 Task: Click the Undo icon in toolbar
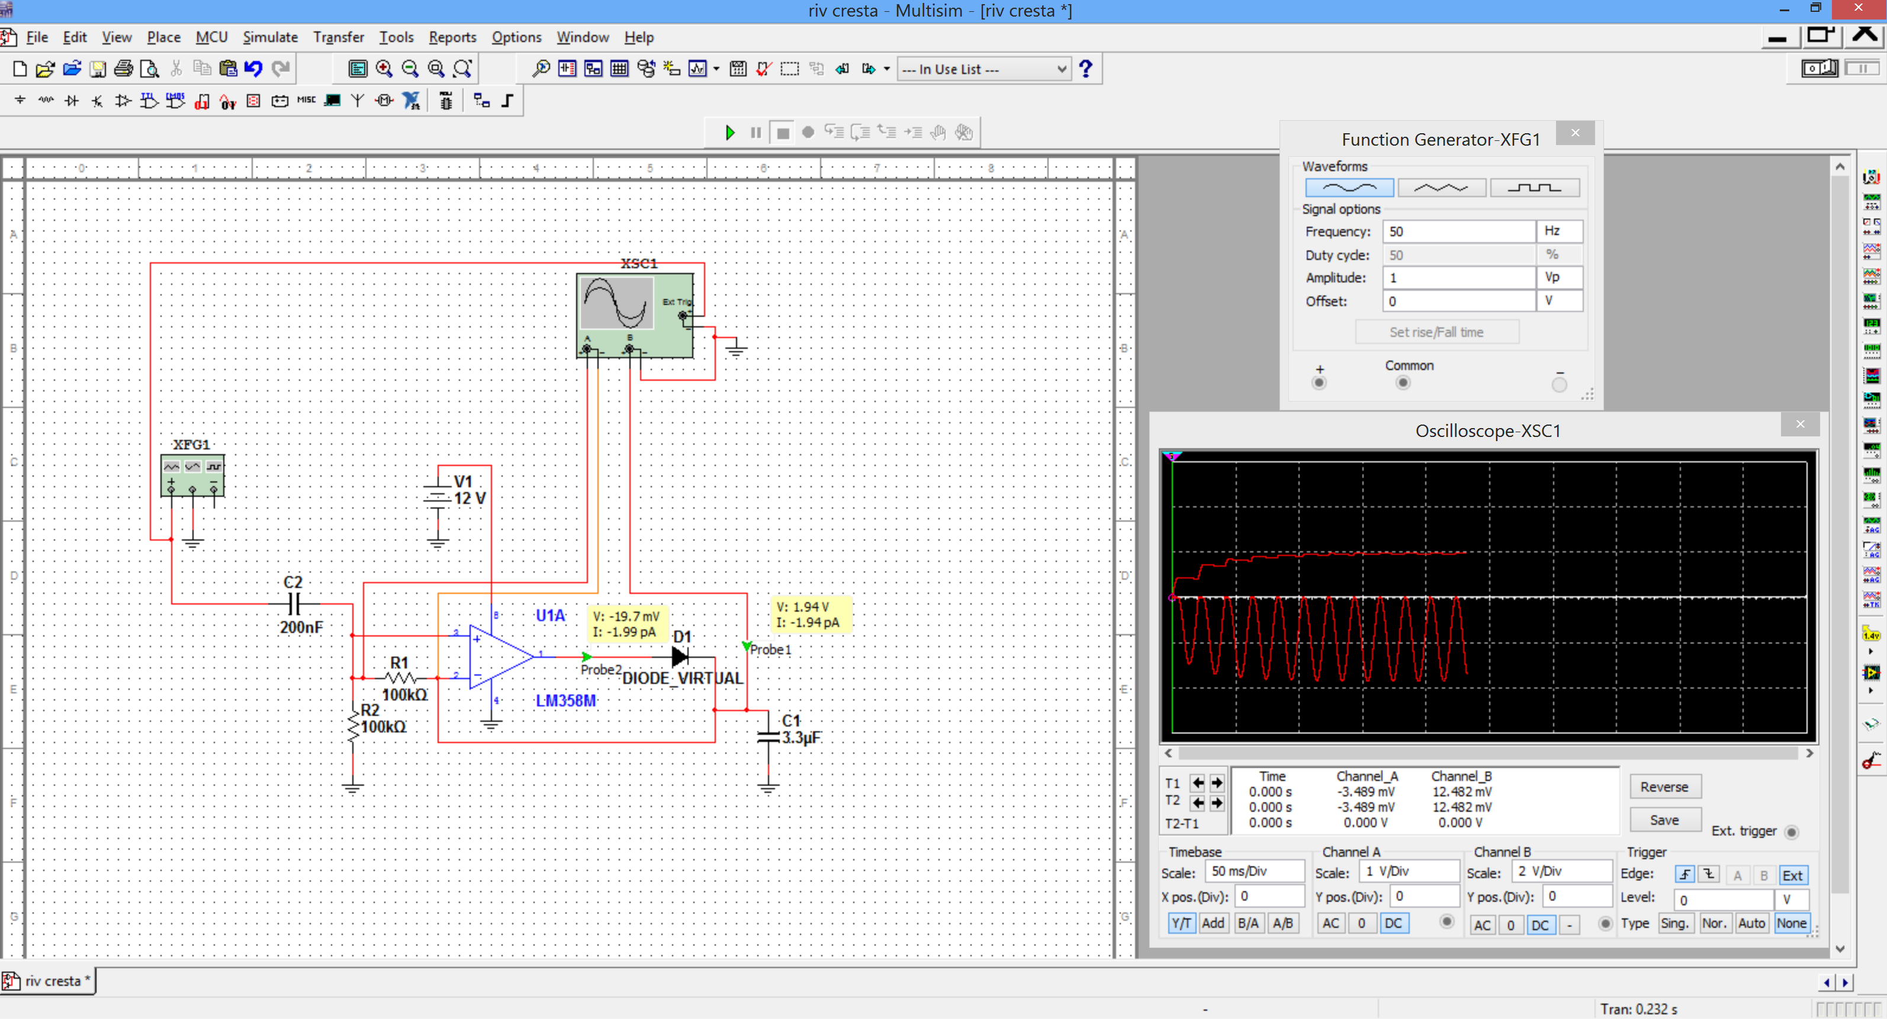click(253, 69)
